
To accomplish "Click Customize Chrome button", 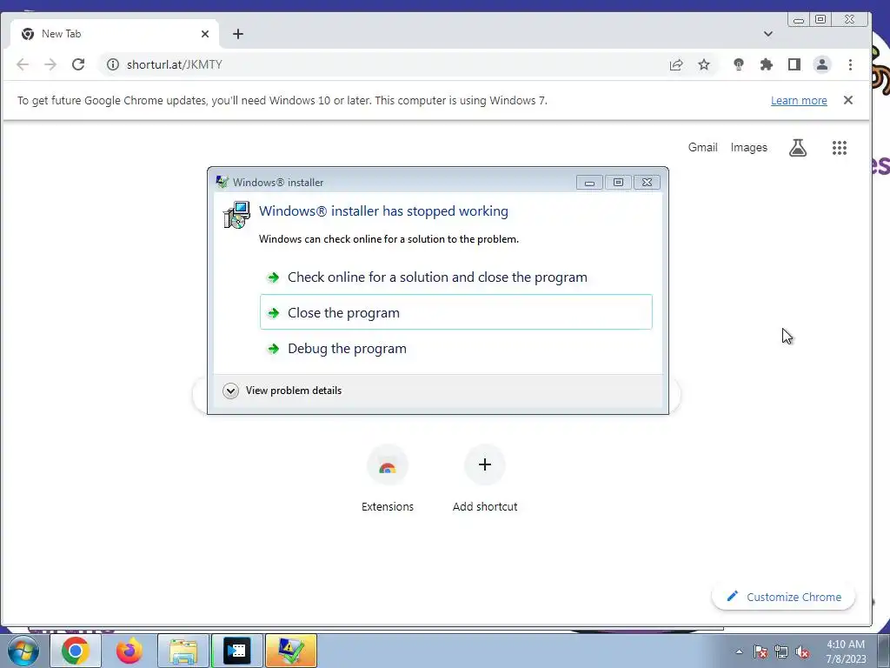I will (x=783, y=597).
